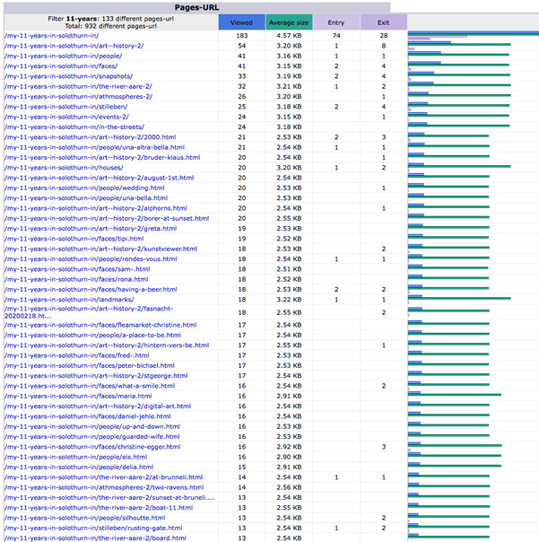Open the hintern-vers-be.html link
Screen dimensions: 539x542
(x=107, y=345)
